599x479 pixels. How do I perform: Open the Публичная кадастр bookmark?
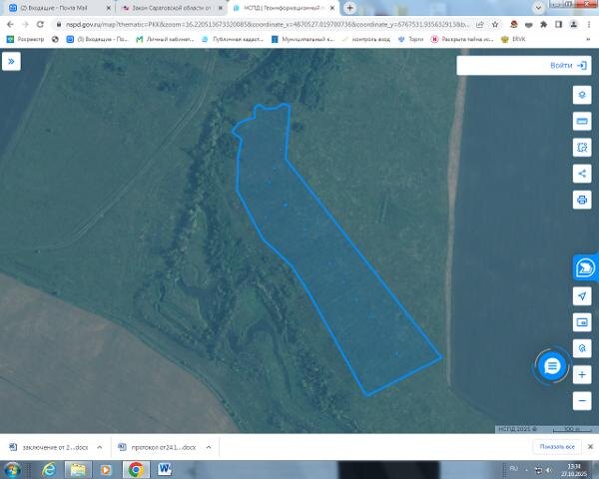(x=233, y=39)
